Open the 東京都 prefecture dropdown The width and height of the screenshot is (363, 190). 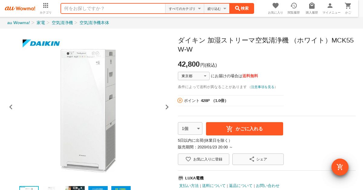click(x=194, y=76)
